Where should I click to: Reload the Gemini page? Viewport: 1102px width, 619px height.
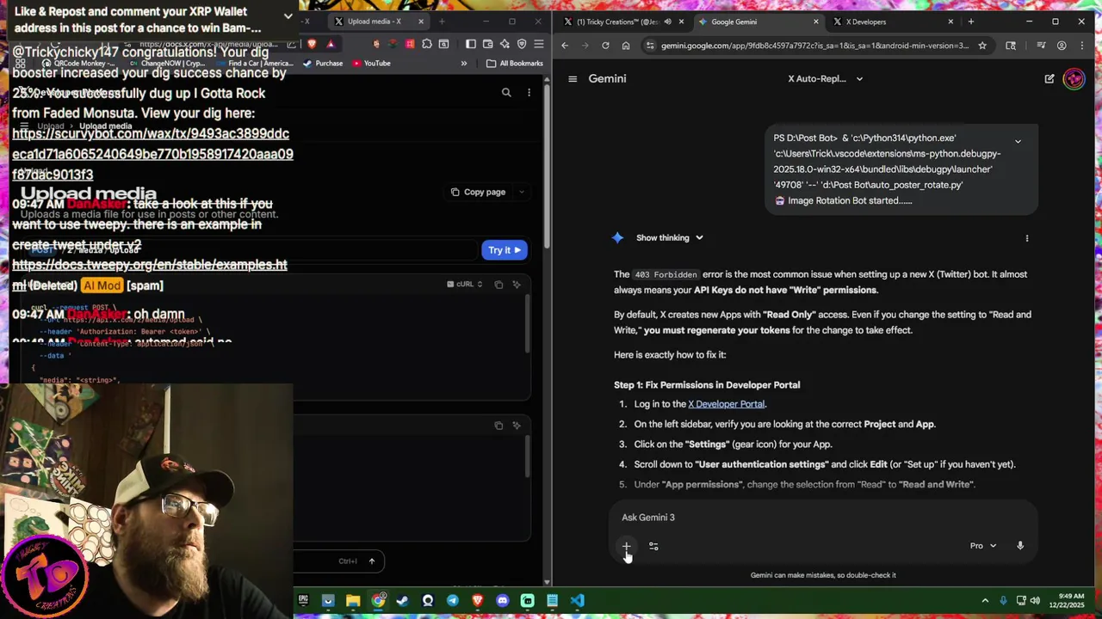pyautogui.click(x=605, y=46)
